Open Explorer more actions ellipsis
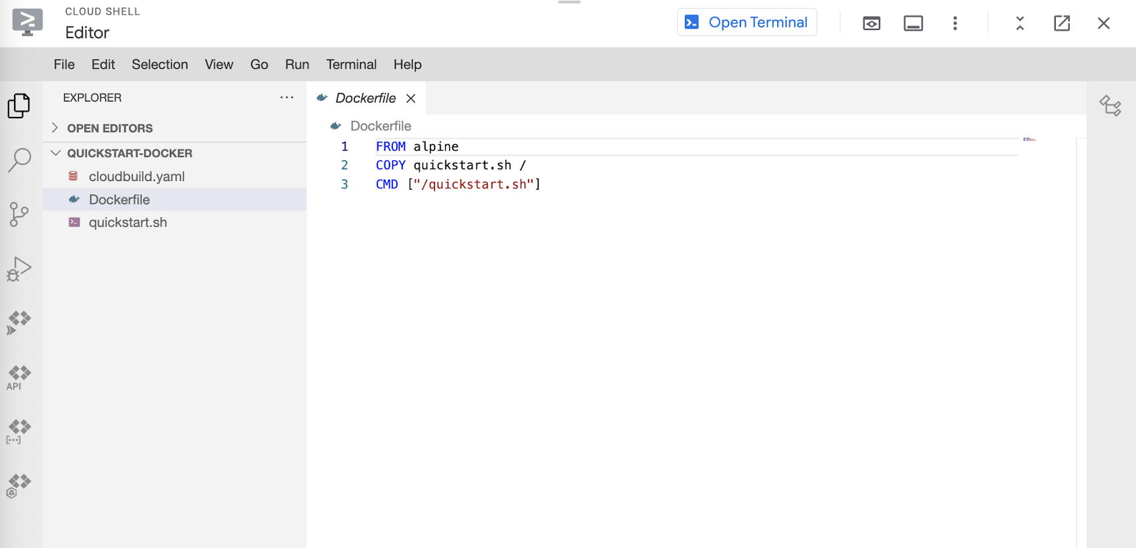The width and height of the screenshot is (1136, 548). (287, 98)
